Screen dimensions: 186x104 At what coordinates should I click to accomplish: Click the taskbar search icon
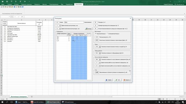click(x=7, y=102)
